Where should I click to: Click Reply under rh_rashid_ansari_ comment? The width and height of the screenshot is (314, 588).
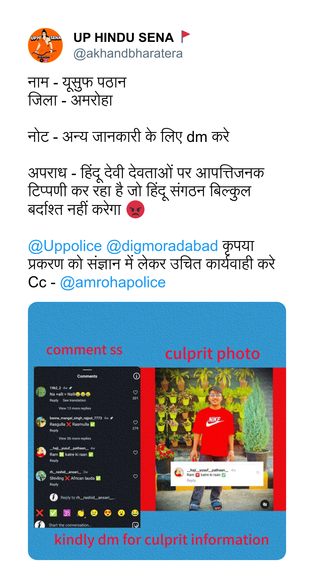click(54, 484)
